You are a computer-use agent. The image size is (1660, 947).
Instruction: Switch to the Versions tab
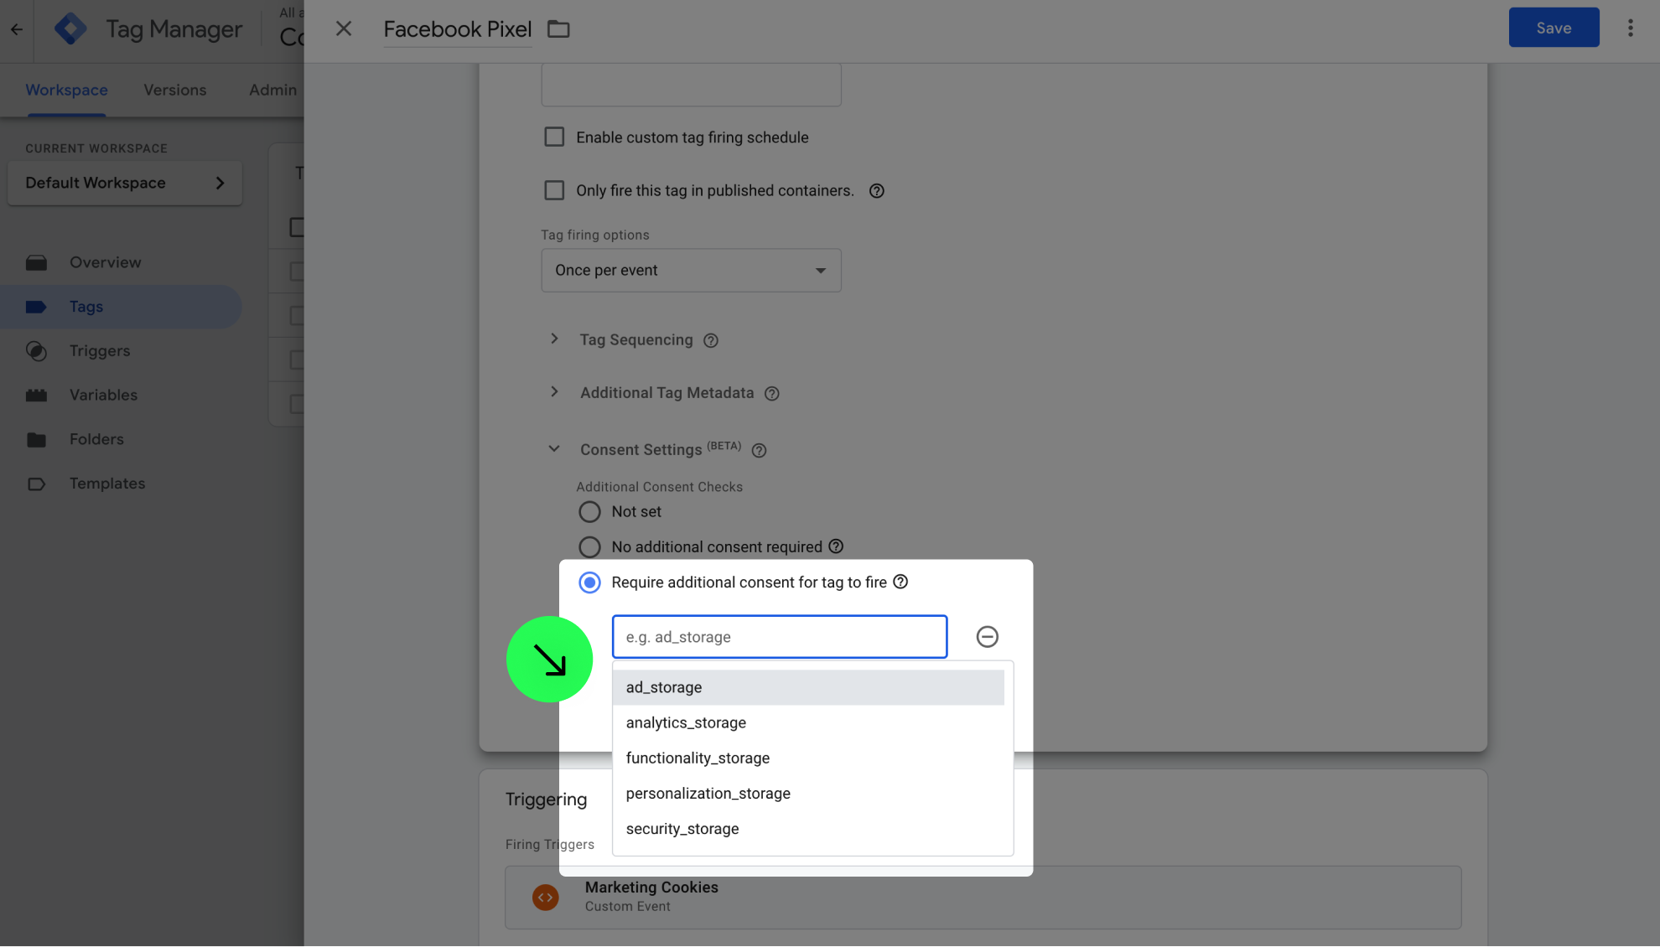(174, 90)
